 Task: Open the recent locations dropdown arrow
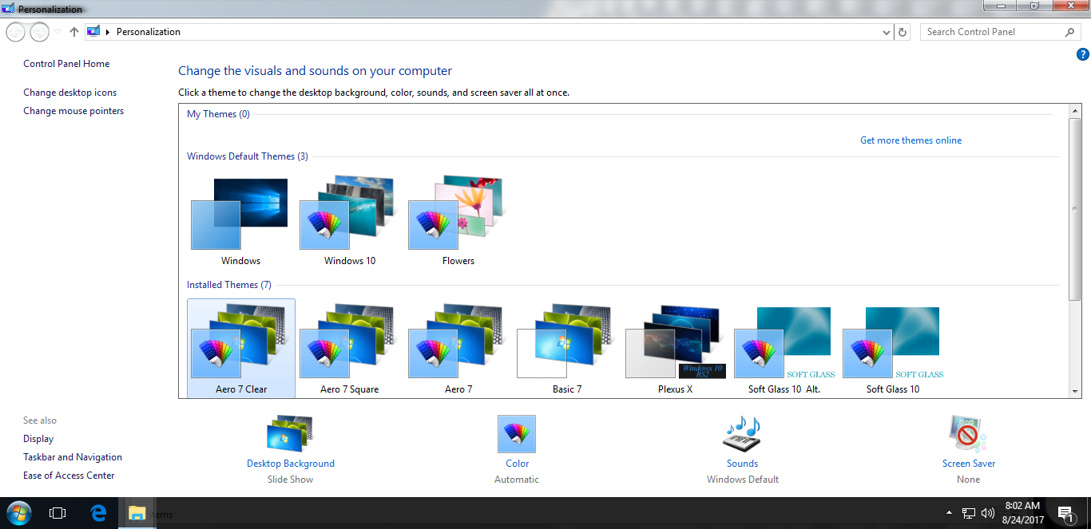(58, 32)
